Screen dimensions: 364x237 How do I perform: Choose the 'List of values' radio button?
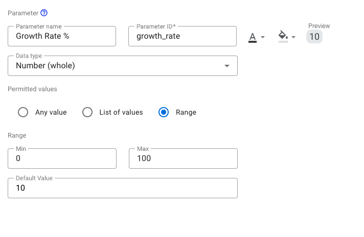coord(87,112)
